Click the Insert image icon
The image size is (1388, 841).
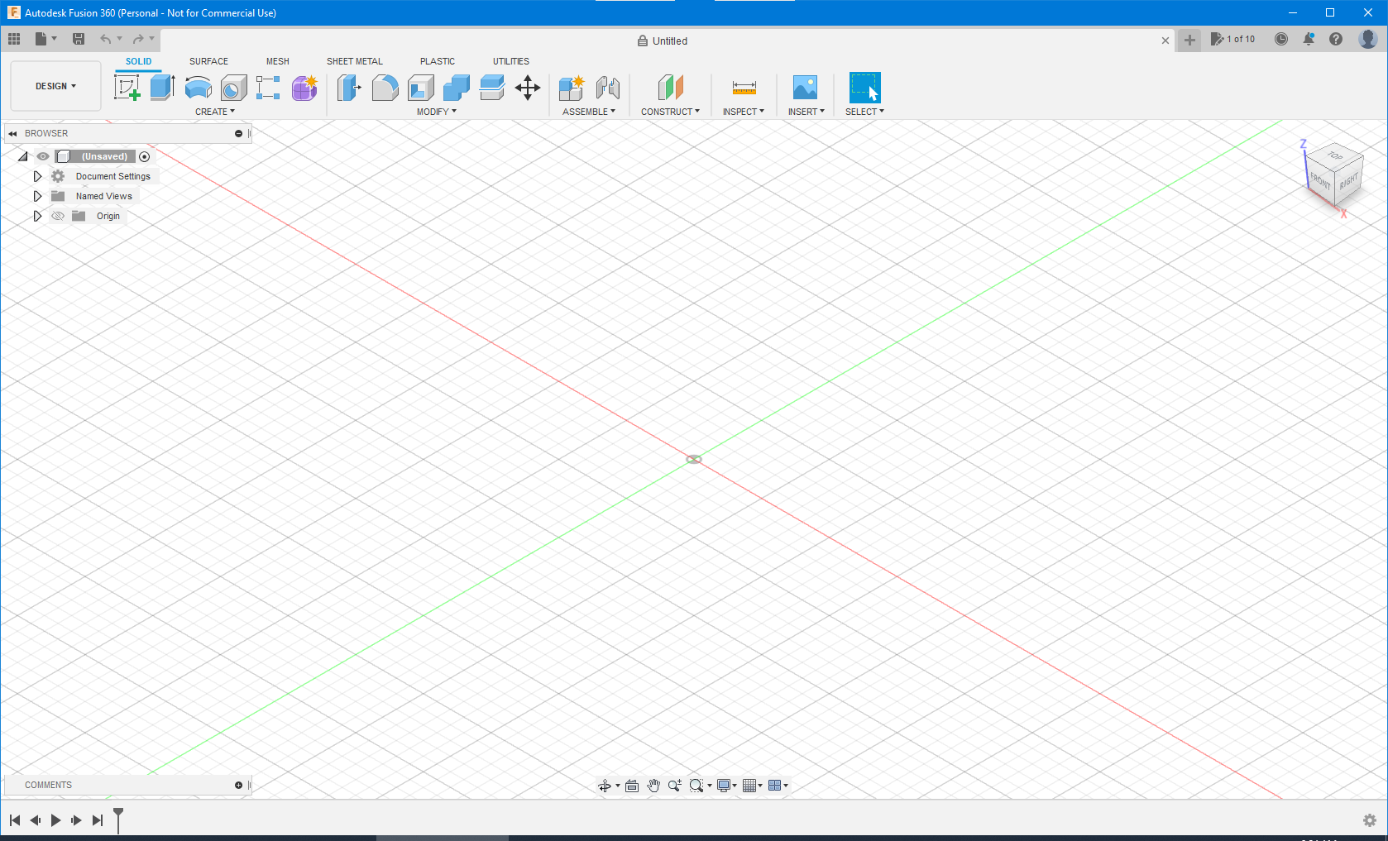(805, 87)
